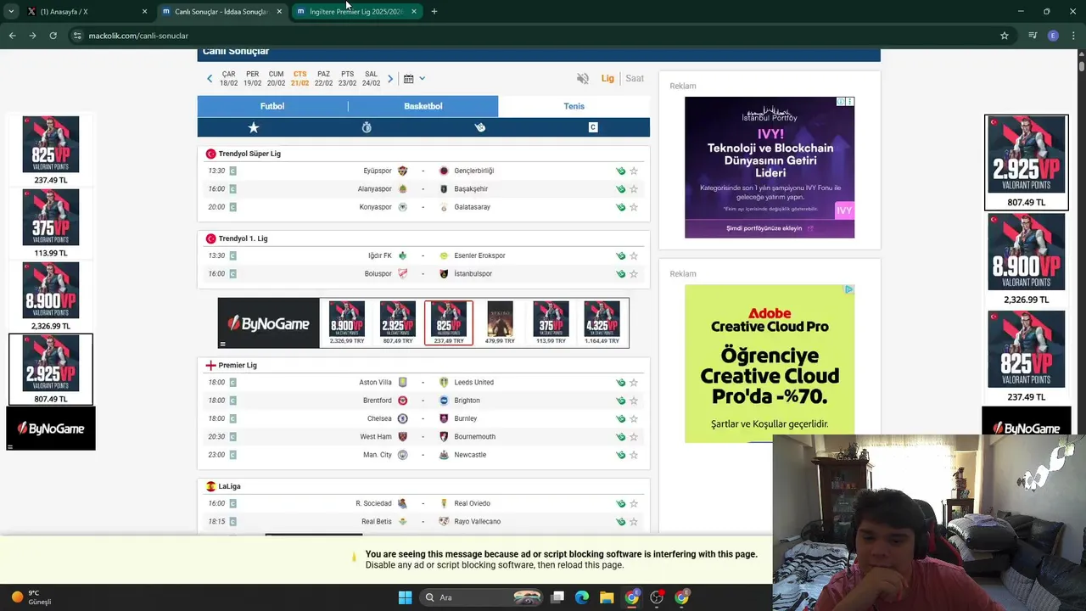Image resolution: width=1086 pixels, height=611 pixels.
Task: Reload the page
Action: [53, 36]
